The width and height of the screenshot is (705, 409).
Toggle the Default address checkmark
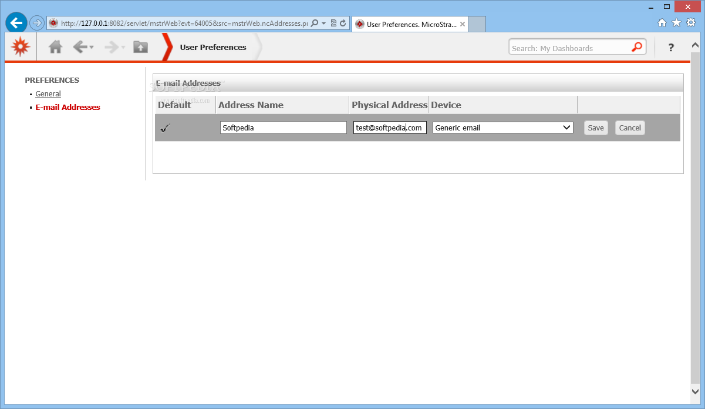click(x=165, y=128)
